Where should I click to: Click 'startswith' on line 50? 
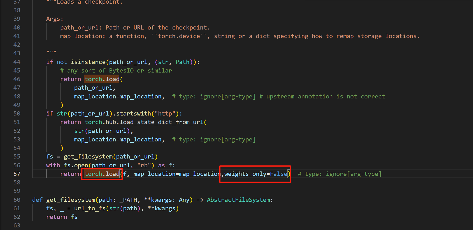(133, 113)
